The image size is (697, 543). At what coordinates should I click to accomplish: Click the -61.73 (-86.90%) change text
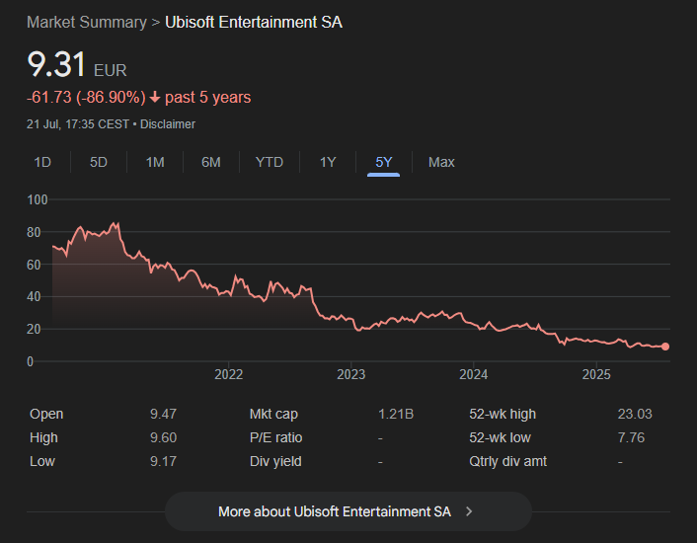coord(86,98)
